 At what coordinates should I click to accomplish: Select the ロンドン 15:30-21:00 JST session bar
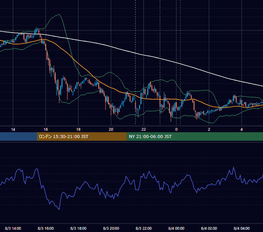point(82,136)
